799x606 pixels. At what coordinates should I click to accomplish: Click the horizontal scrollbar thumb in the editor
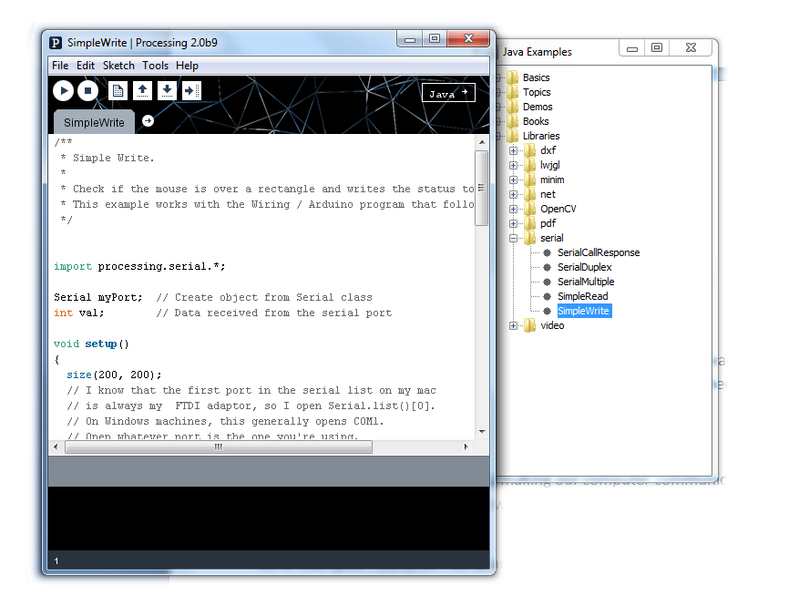point(219,447)
